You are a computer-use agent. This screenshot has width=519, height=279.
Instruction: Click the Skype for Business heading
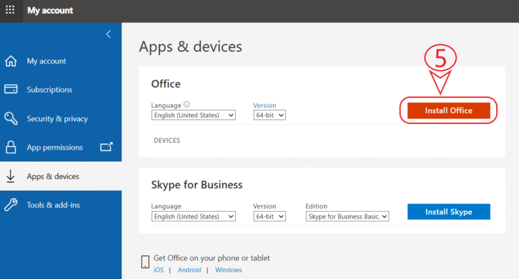[x=197, y=185]
